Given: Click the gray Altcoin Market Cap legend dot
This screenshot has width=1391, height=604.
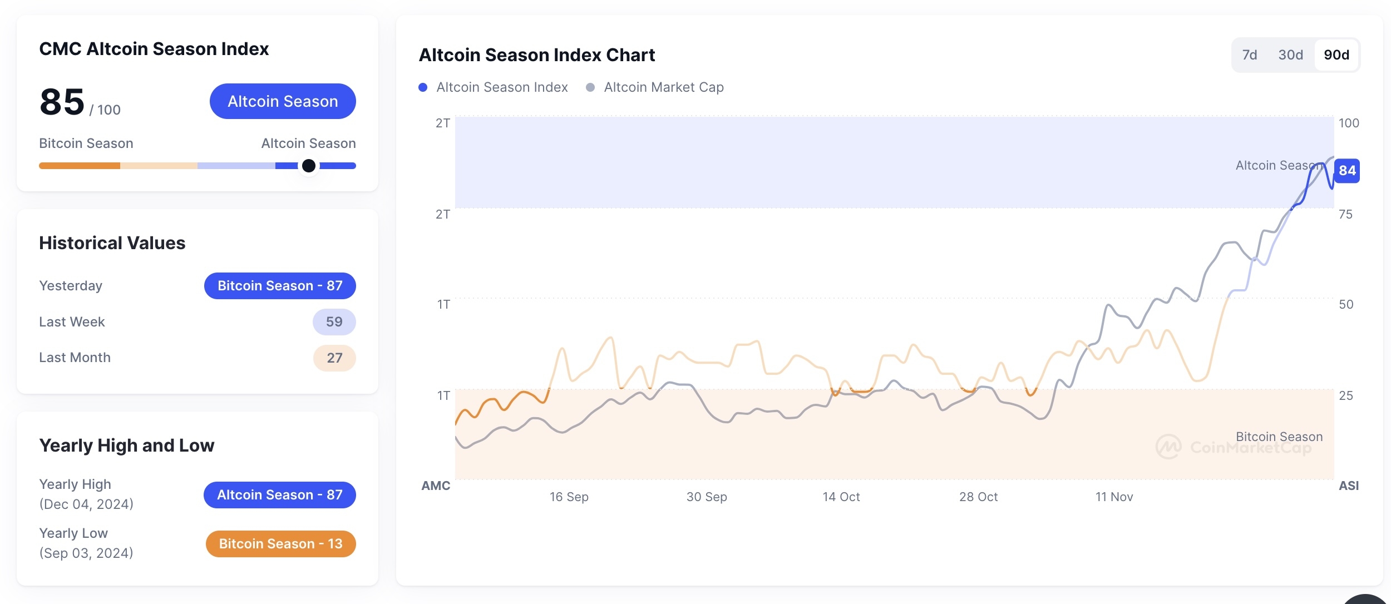Looking at the screenshot, I should click(590, 87).
